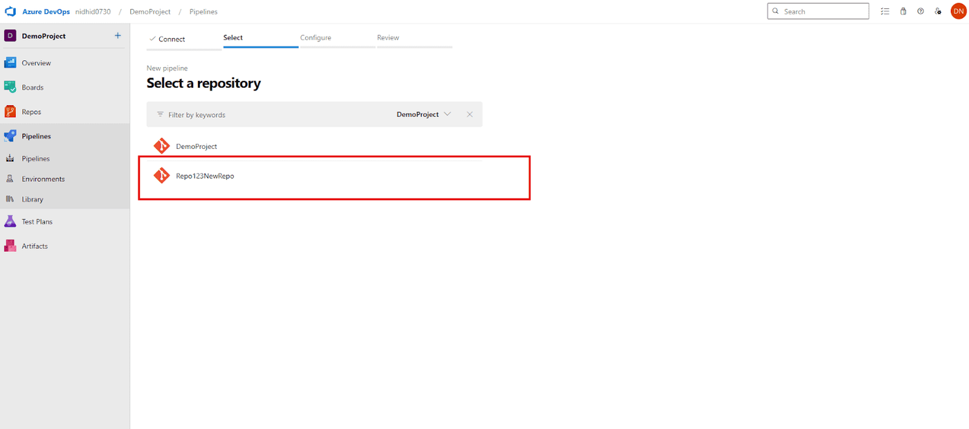
Task: Open the Overview sidebar icon
Action: tap(10, 63)
